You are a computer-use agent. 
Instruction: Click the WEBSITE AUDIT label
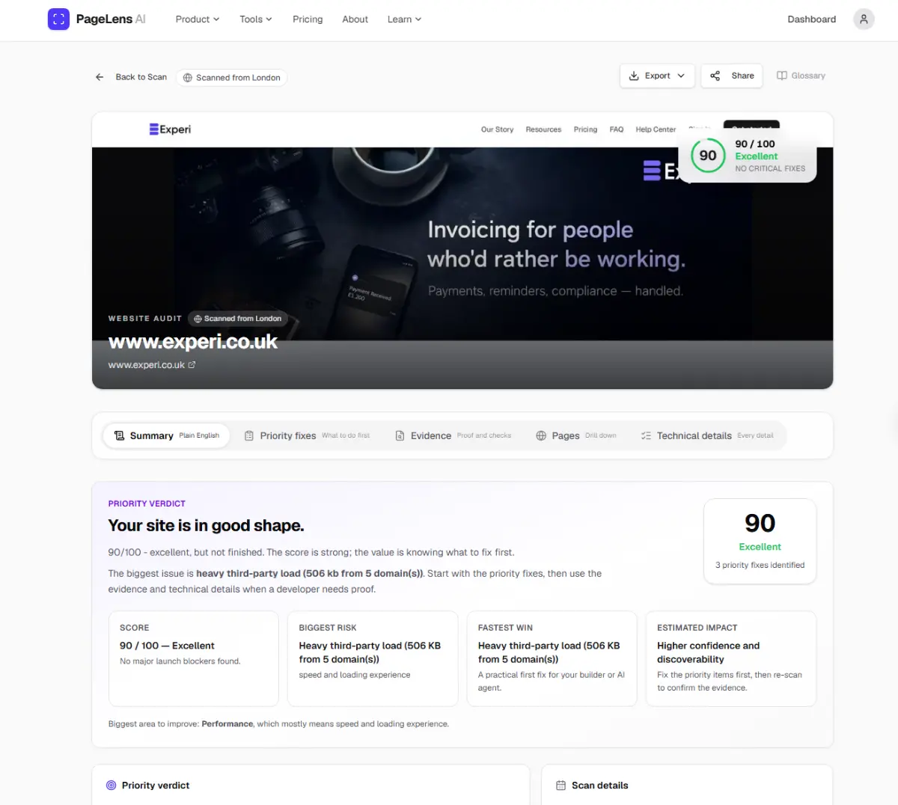(x=144, y=319)
